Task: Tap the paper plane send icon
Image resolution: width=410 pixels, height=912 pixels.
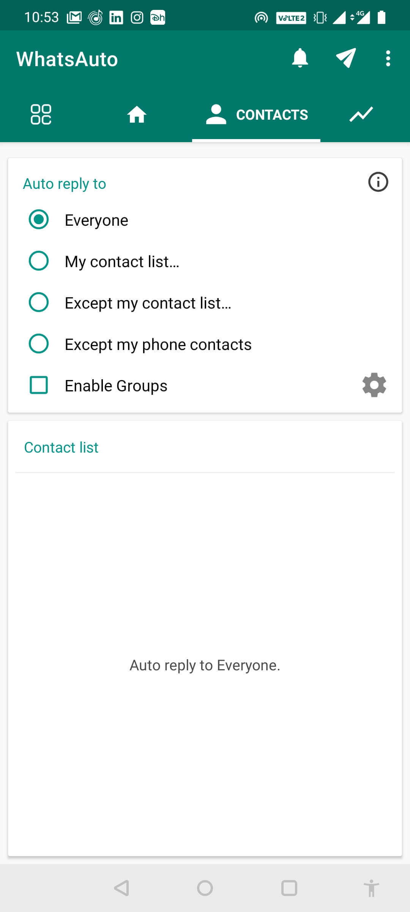Action: tap(346, 58)
